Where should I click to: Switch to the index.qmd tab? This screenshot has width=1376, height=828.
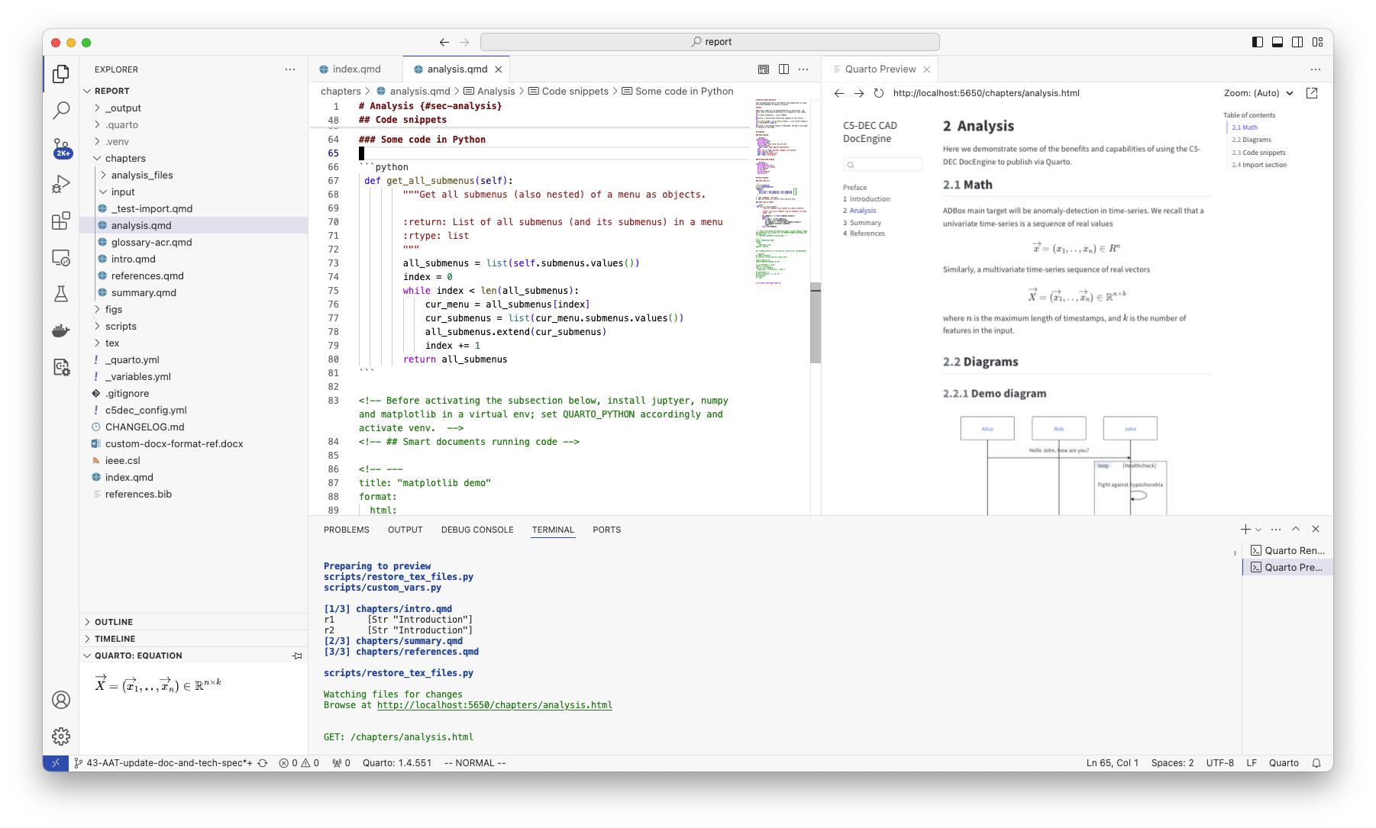(356, 69)
